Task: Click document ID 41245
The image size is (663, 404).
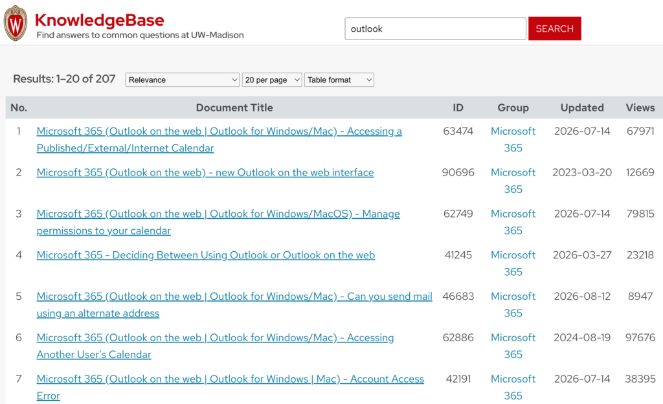Action: pyautogui.click(x=458, y=255)
